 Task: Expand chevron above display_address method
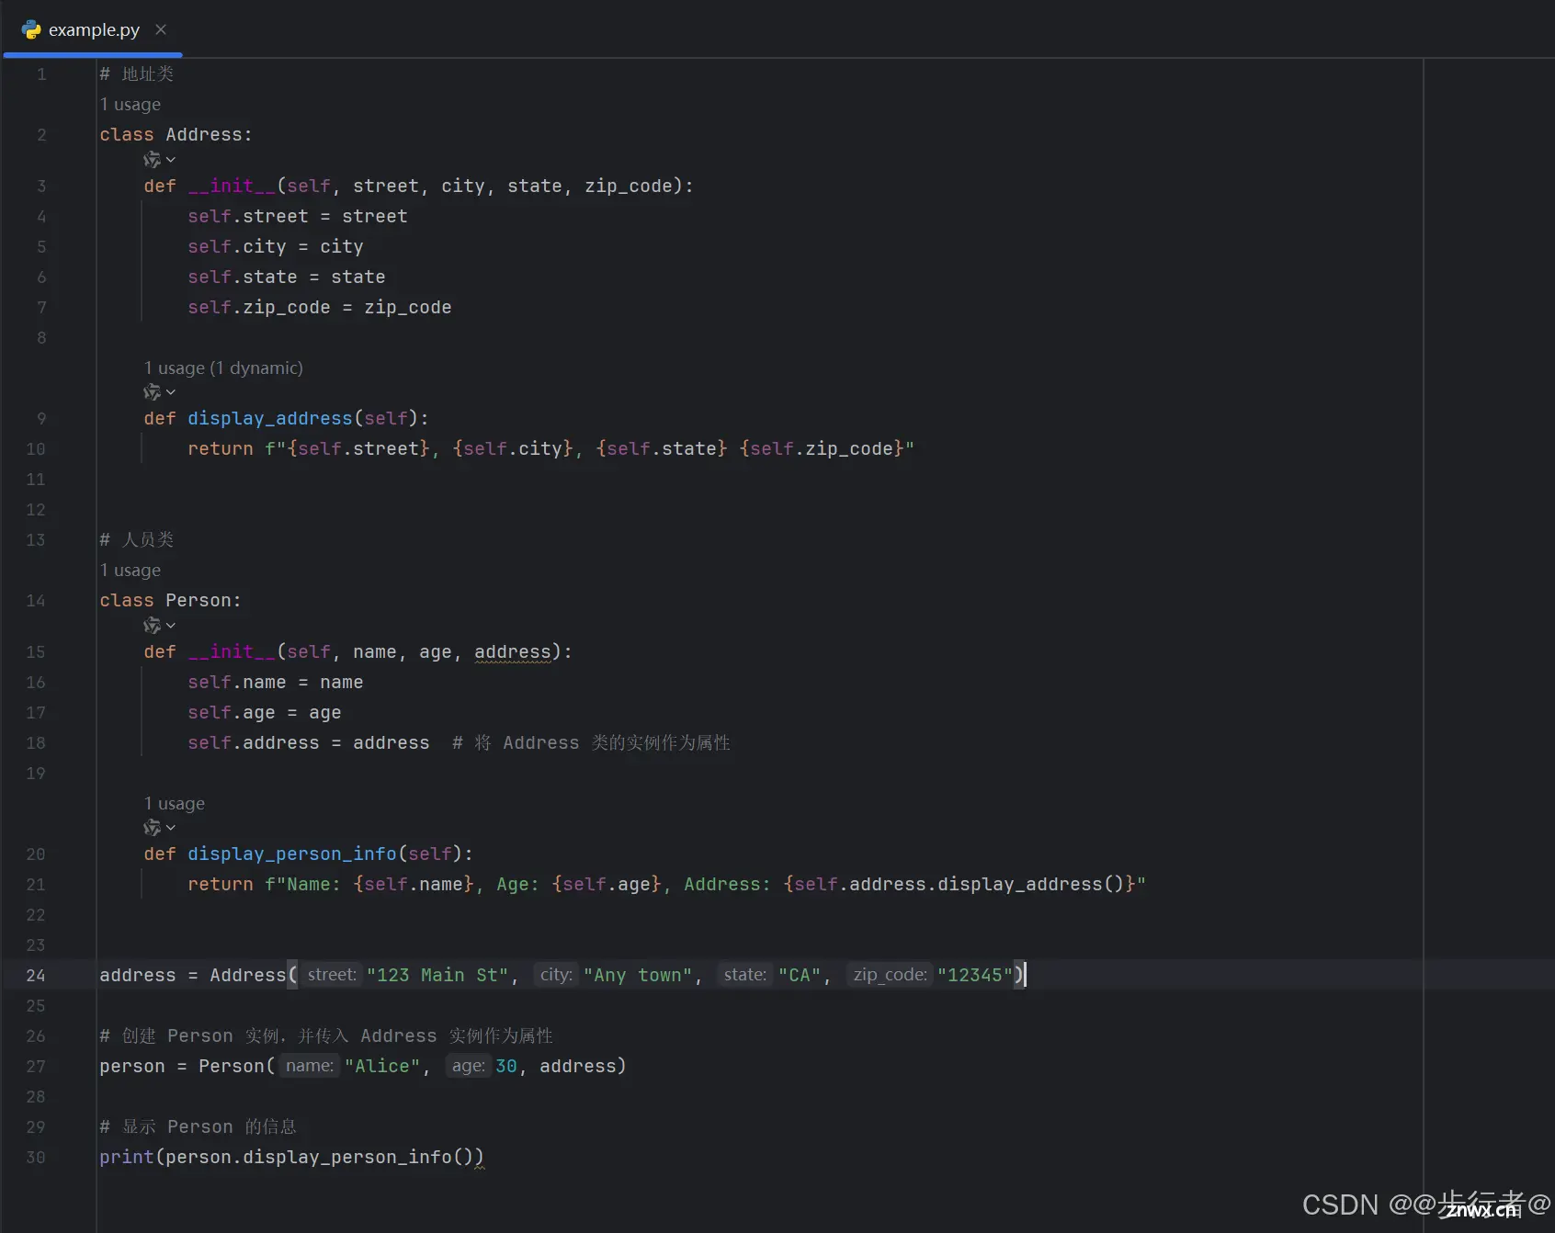click(171, 392)
